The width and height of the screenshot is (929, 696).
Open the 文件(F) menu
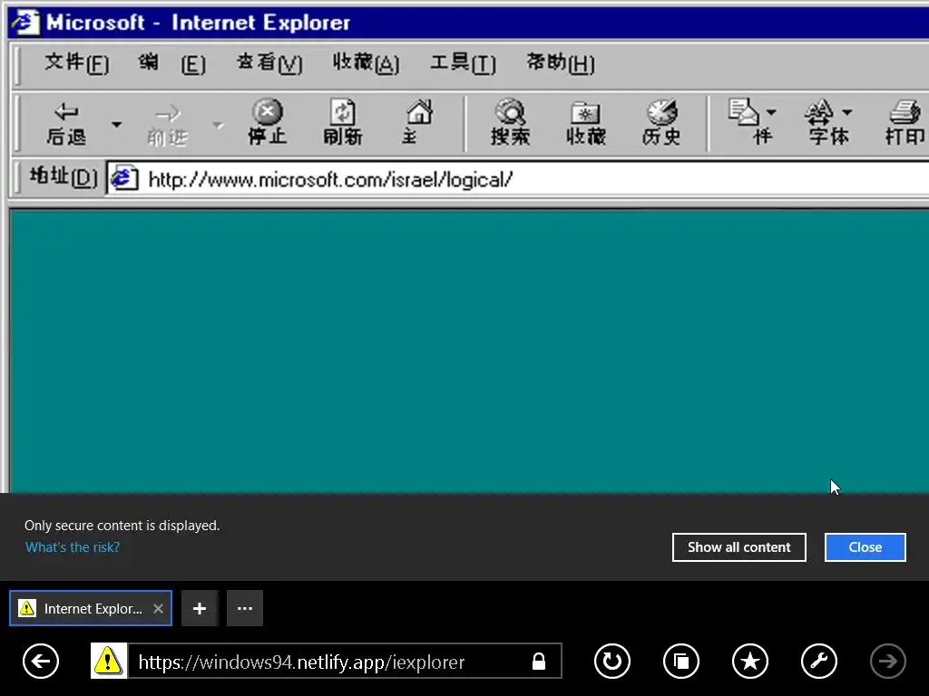click(x=76, y=63)
